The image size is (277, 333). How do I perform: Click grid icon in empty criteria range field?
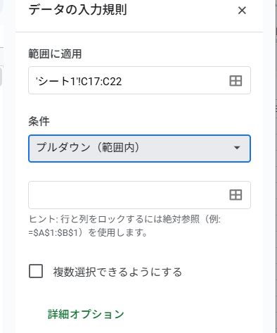coord(236,195)
